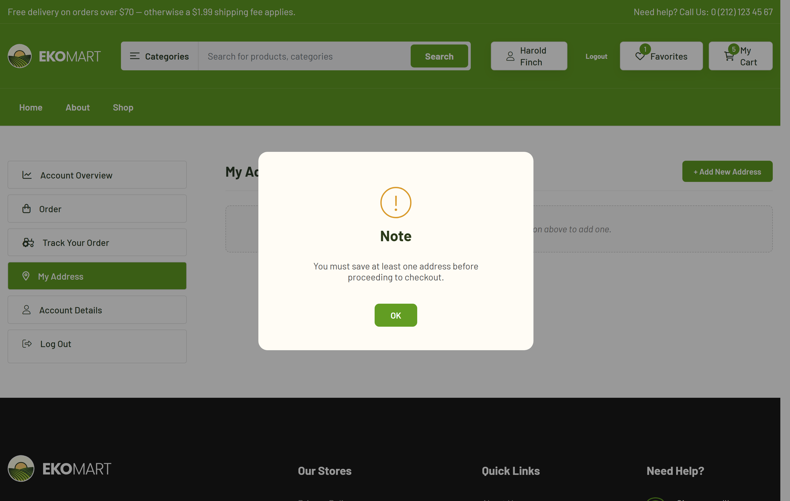
Task: Click the green Search button
Action: 439,56
